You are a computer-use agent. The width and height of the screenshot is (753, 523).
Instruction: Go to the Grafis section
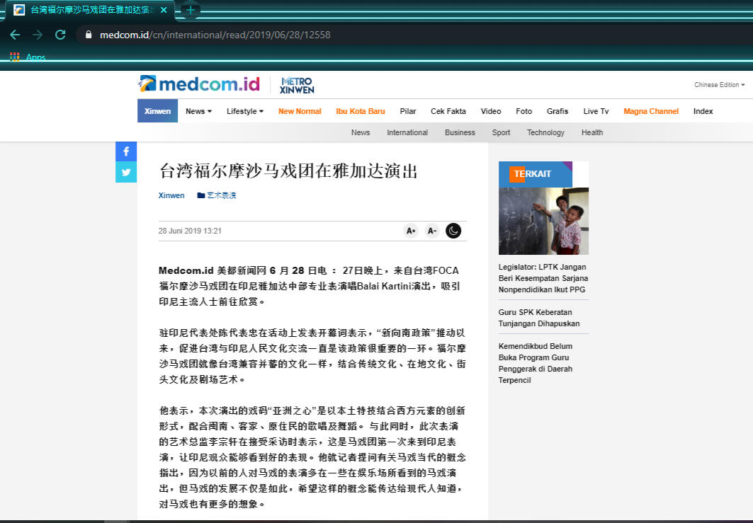click(x=557, y=111)
